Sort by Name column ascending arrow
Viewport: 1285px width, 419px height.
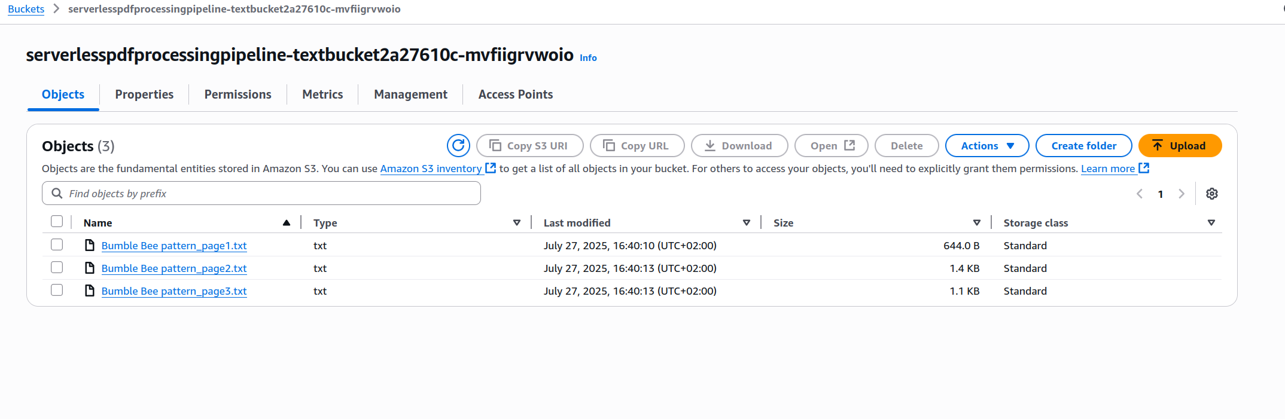click(287, 222)
